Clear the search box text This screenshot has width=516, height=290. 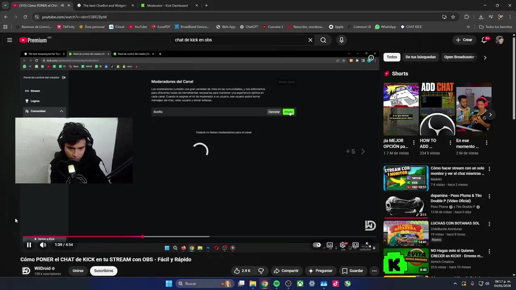pyautogui.click(x=310, y=40)
